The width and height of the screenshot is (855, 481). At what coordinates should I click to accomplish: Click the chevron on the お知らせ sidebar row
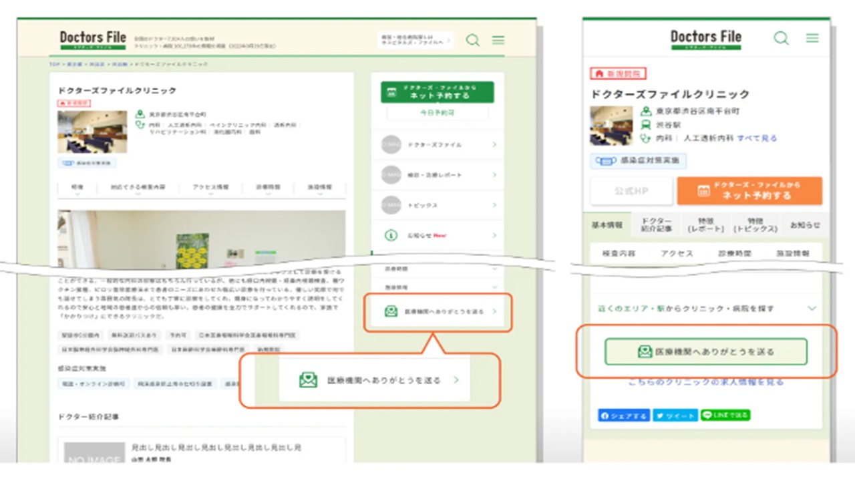coord(494,235)
